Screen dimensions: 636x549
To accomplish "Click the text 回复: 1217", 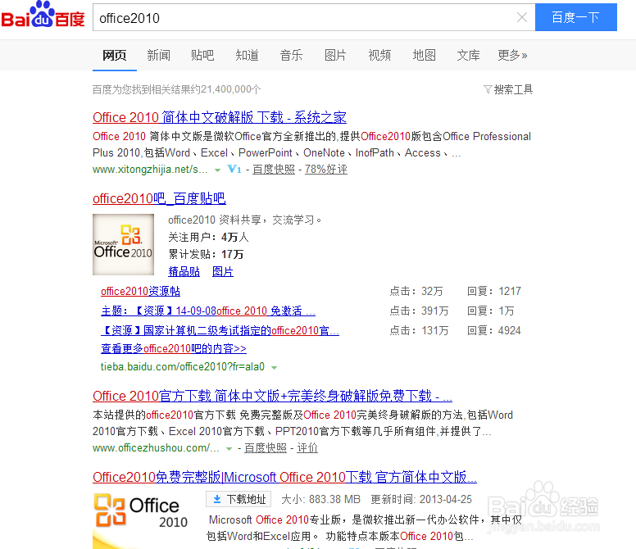I will 494,291.
